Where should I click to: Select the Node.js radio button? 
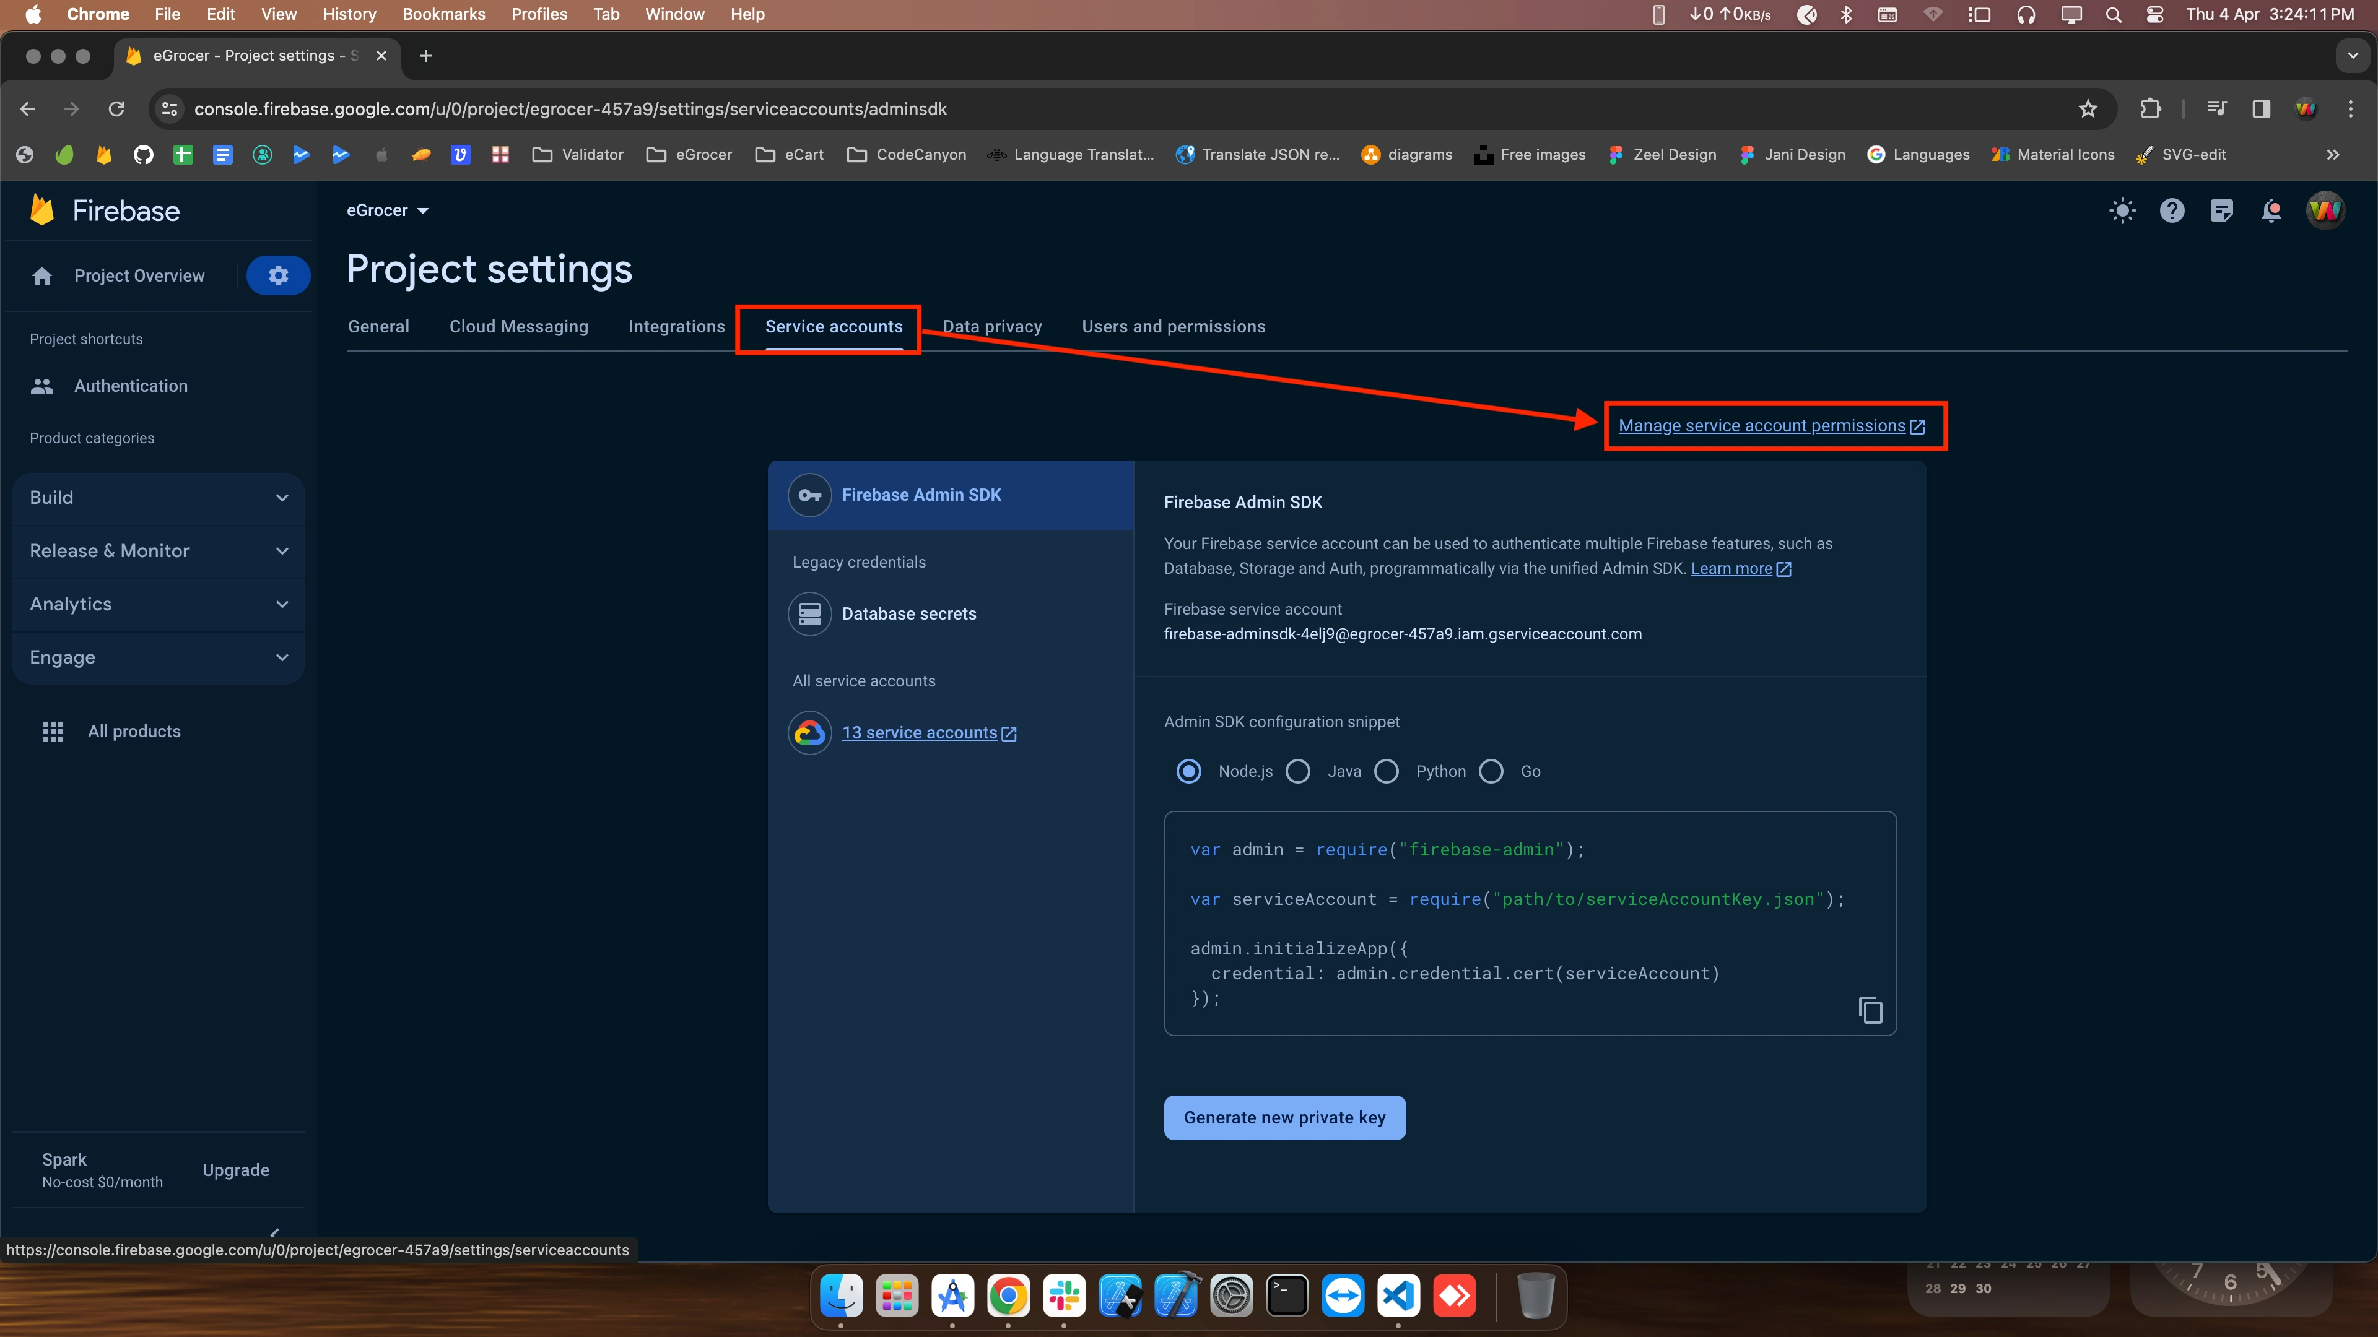point(1189,771)
